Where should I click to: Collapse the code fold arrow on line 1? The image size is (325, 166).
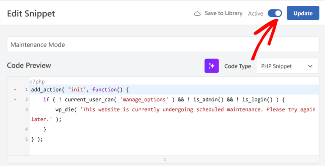15,90
